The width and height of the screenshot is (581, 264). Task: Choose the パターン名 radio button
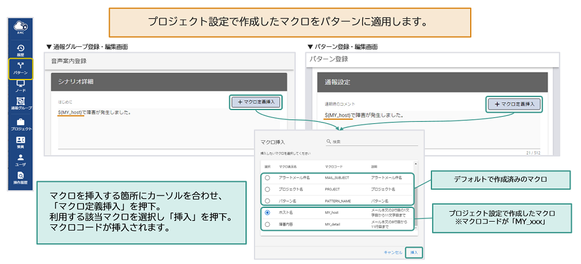268,201
